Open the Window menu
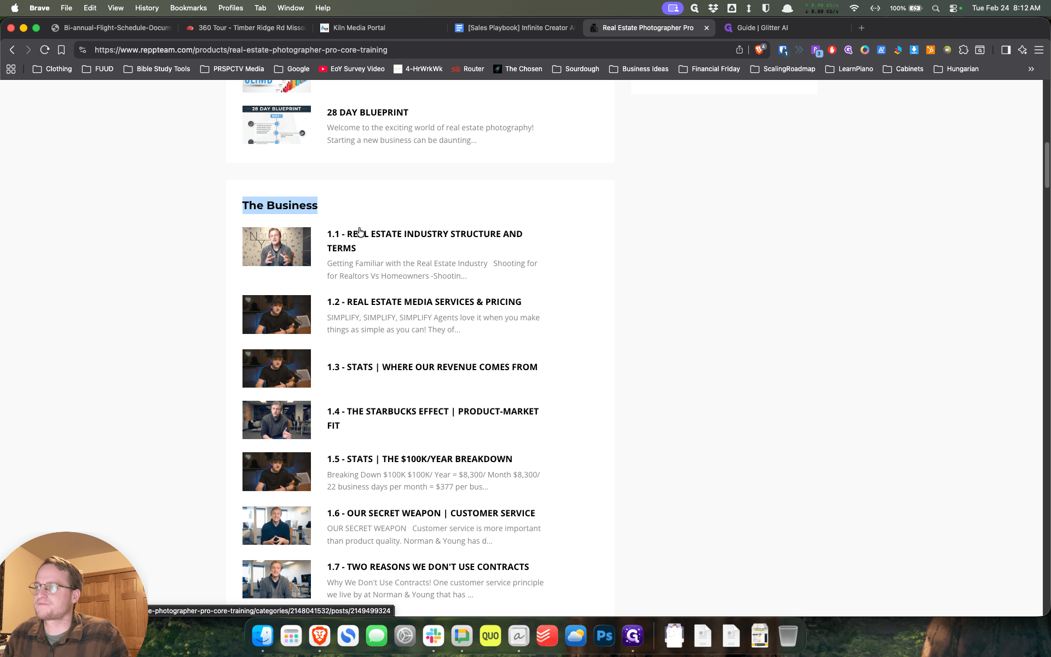The height and width of the screenshot is (657, 1051). tap(290, 8)
